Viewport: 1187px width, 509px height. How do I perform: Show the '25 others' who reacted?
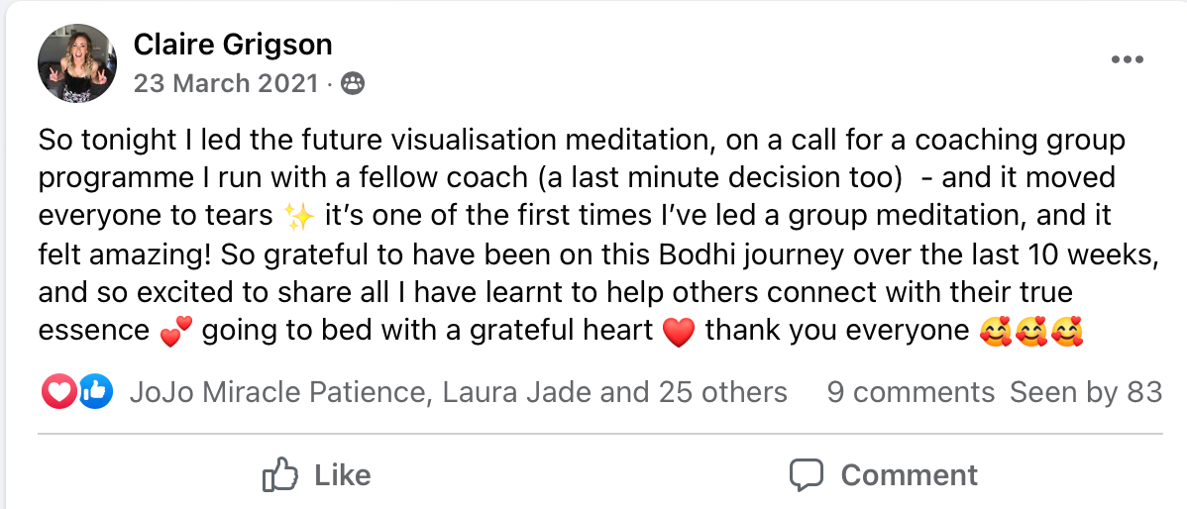click(x=717, y=393)
